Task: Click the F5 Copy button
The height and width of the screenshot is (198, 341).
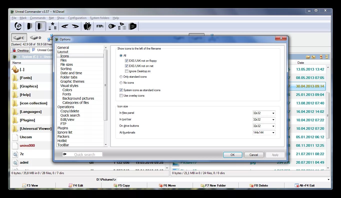Action: (x=124, y=185)
